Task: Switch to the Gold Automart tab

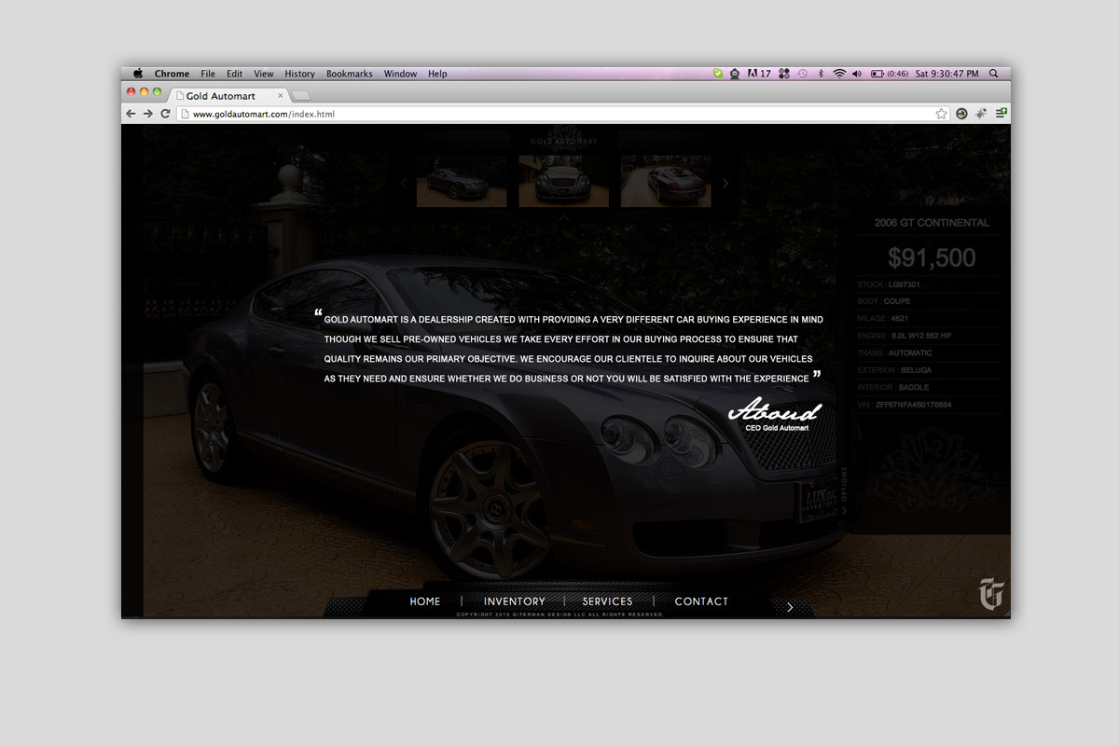Action: (228, 96)
